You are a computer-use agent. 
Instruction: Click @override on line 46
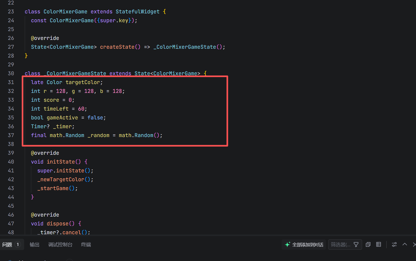[45, 215]
